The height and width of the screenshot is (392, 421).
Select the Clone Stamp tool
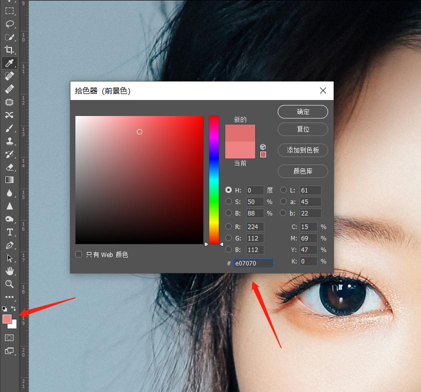click(9, 141)
